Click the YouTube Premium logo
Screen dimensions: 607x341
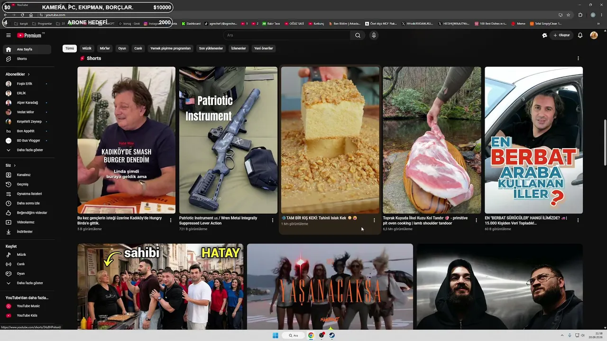[x=30, y=35]
